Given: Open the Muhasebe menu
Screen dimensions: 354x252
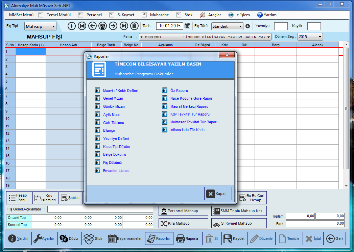Looking at the screenshot, I should click(x=159, y=15).
